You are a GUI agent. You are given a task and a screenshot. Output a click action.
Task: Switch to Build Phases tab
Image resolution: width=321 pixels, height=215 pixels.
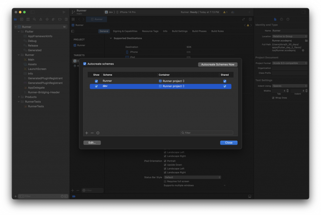point(199,31)
